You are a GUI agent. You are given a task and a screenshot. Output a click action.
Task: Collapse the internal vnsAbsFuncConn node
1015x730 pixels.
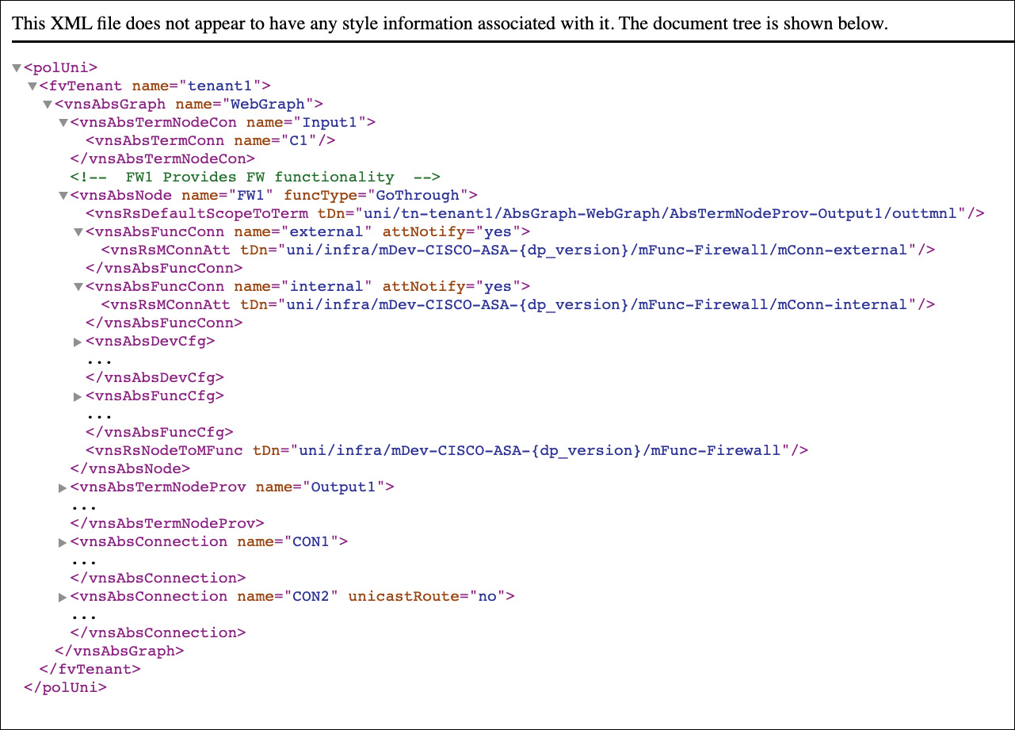point(78,287)
